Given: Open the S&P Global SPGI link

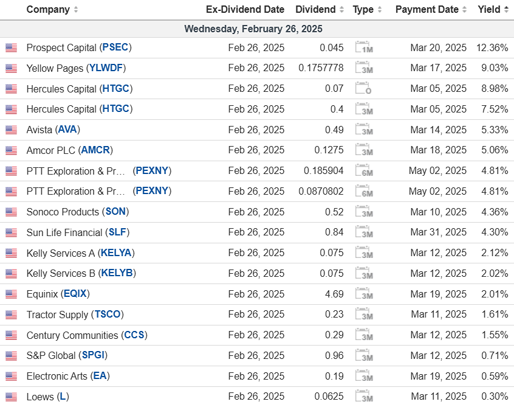Looking at the screenshot, I should coord(94,356).
